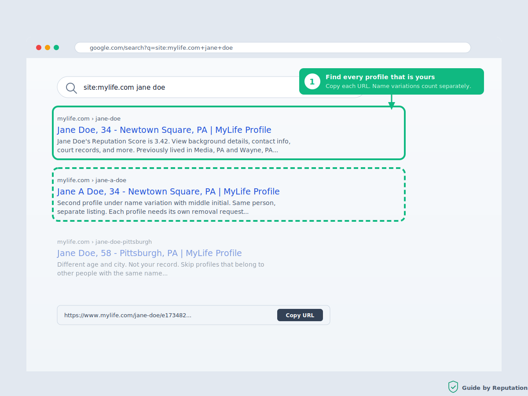Click the browser address bar
528x396 pixels.
coord(273,48)
